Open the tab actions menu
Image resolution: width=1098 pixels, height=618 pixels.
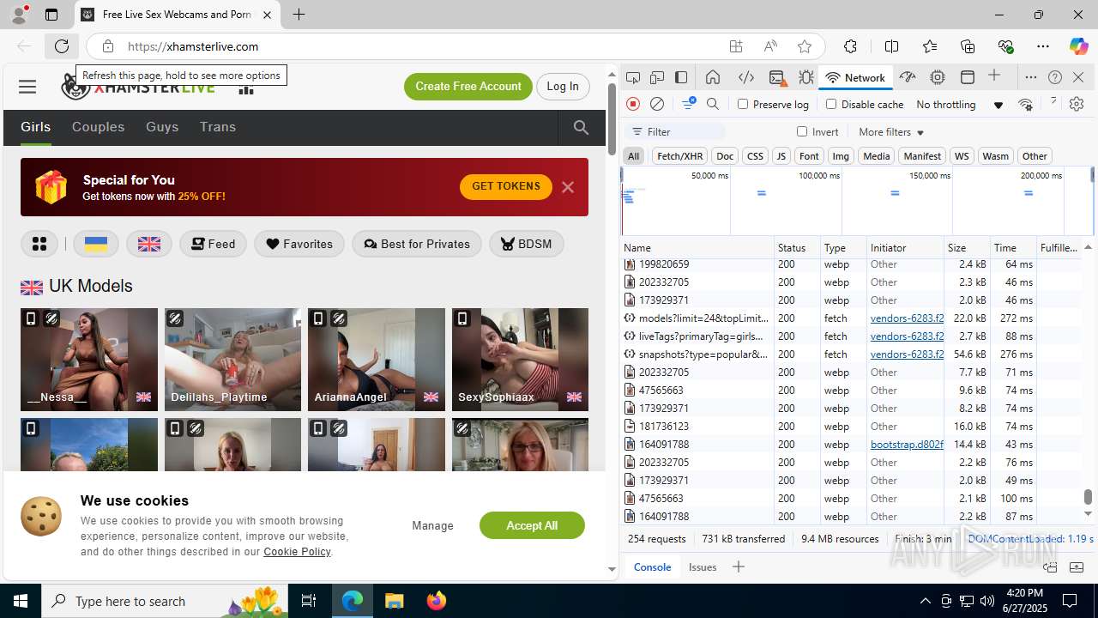tap(51, 15)
